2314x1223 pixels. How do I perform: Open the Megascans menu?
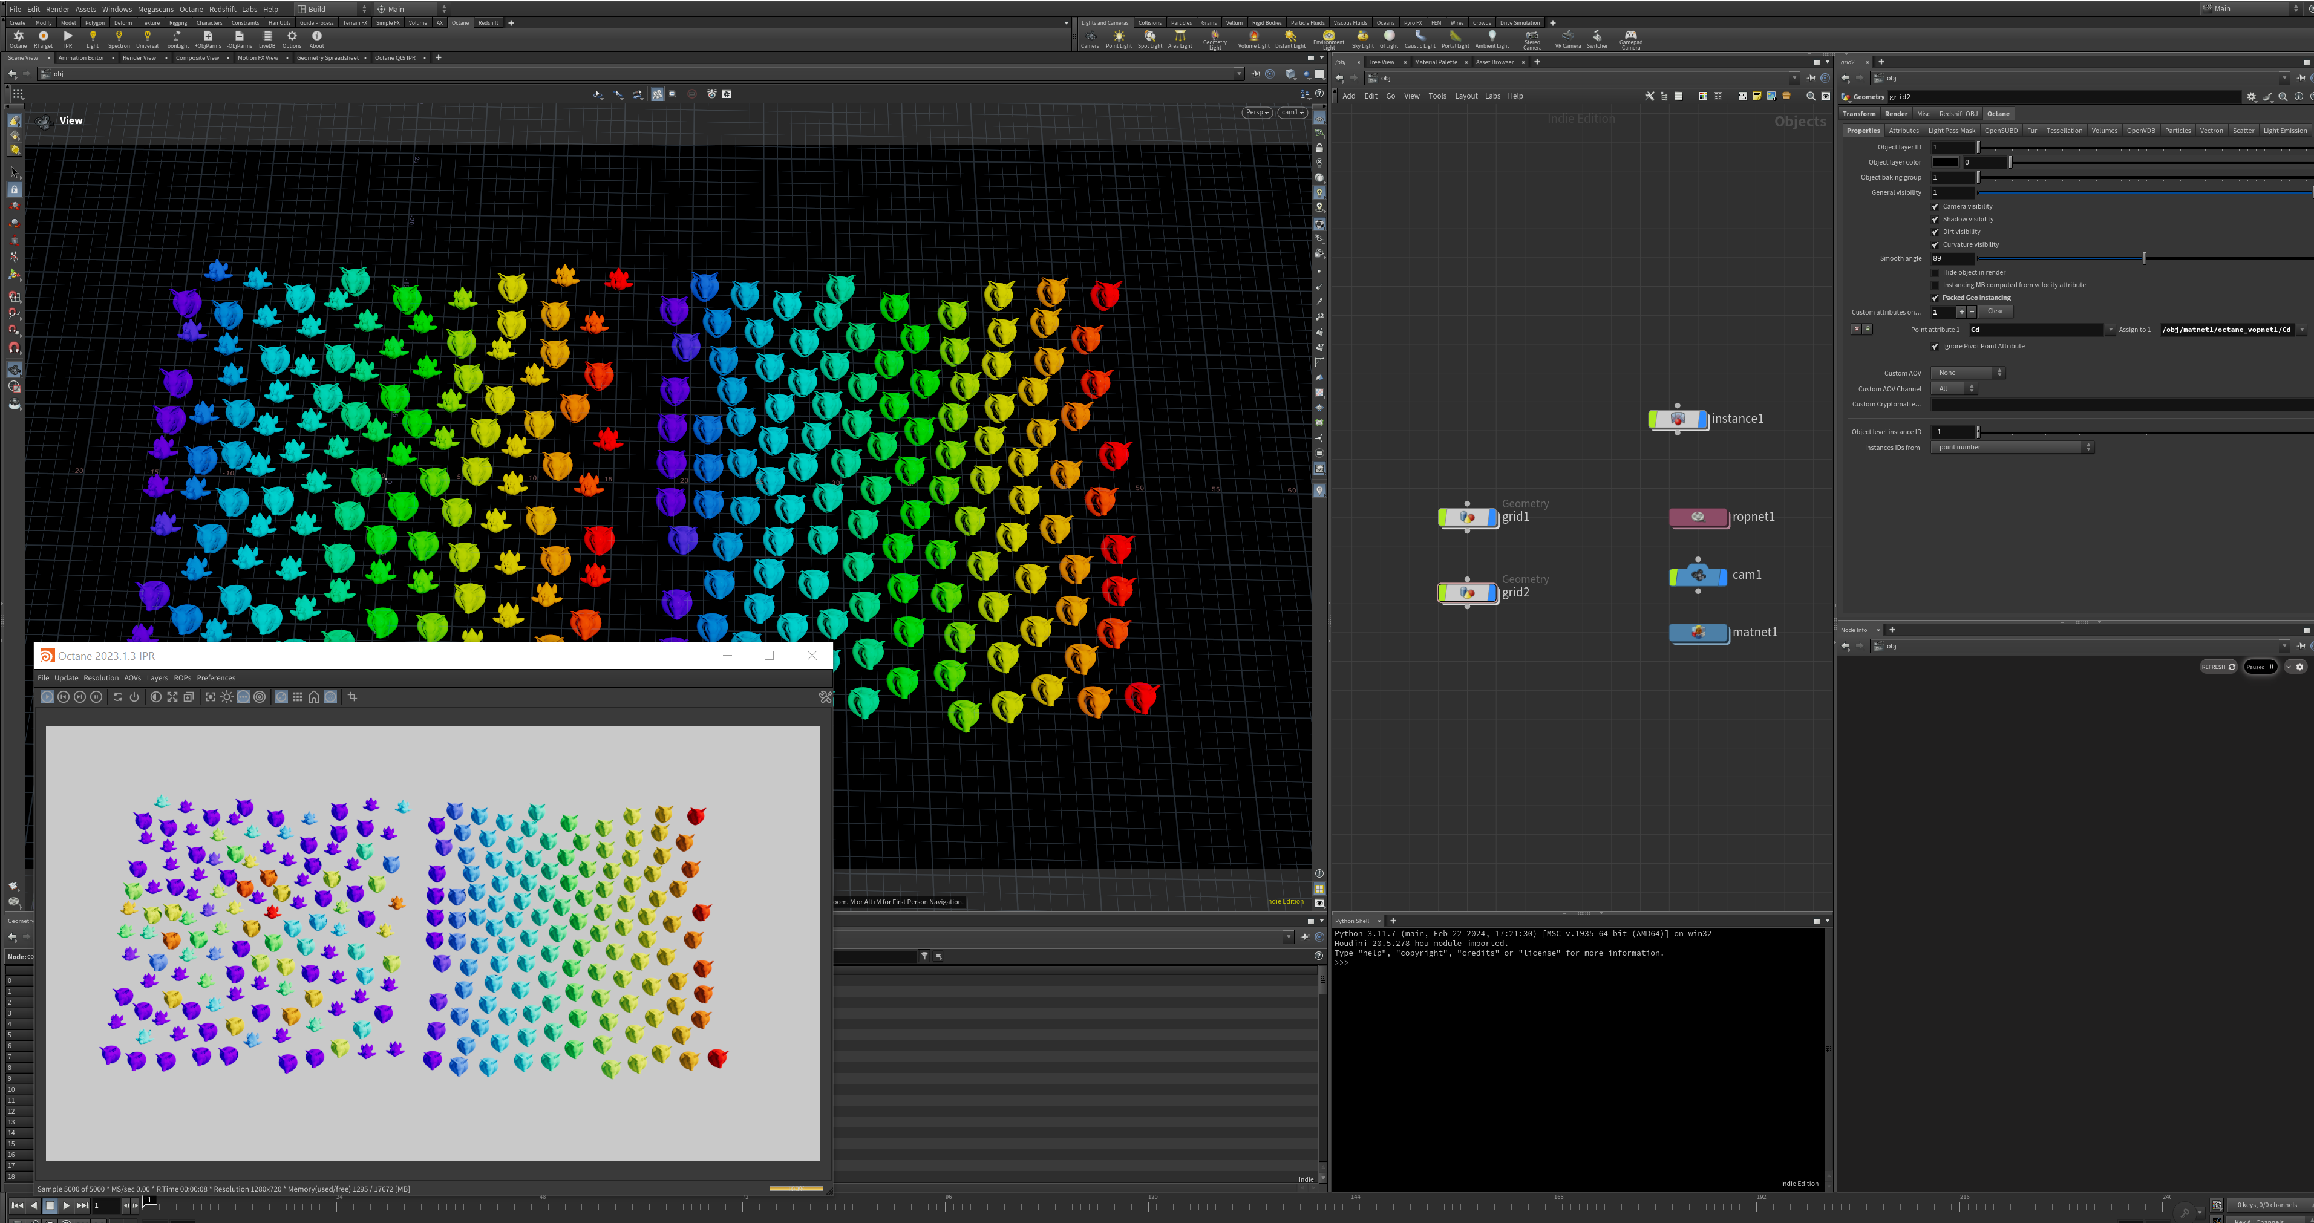click(154, 9)
